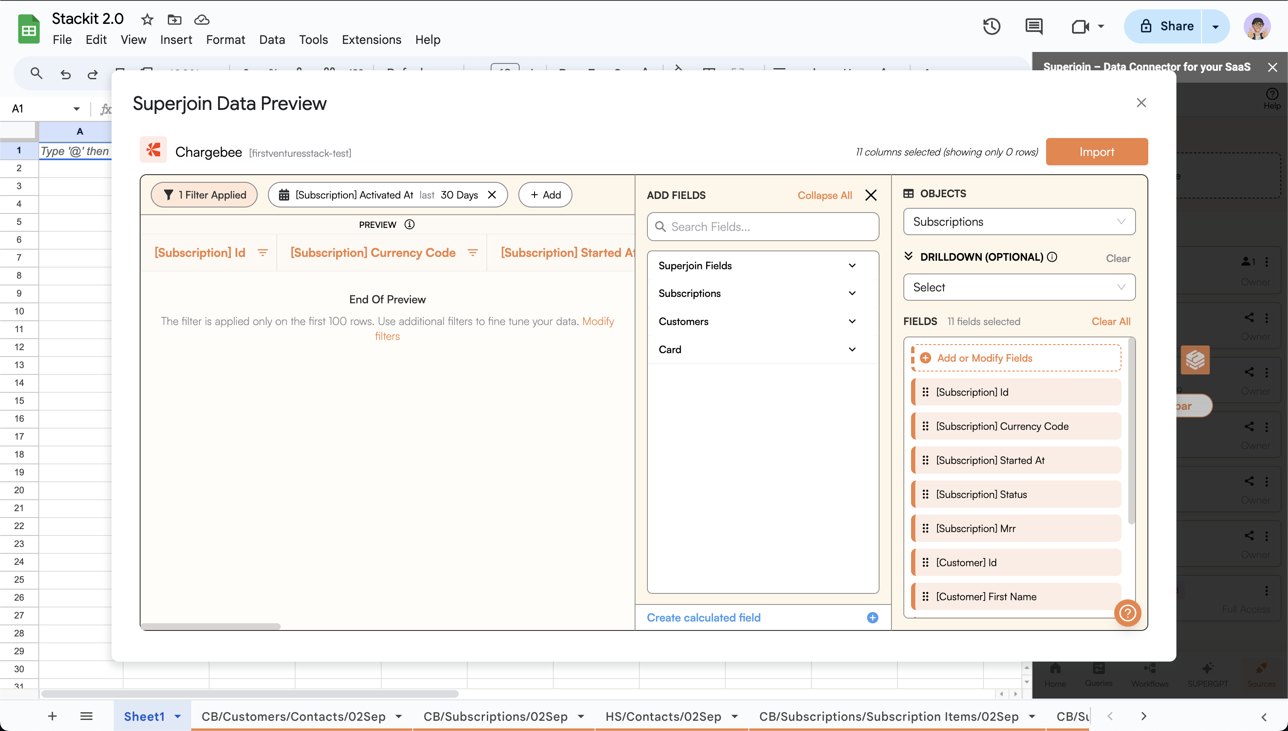Click drag handle for [Subscription] Status field
1288x731 pixels.
tap(925, 494)
